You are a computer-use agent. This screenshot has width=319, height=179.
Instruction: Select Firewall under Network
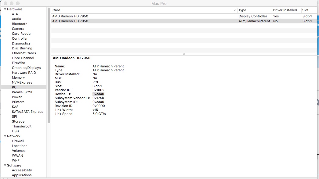[18, 141]
